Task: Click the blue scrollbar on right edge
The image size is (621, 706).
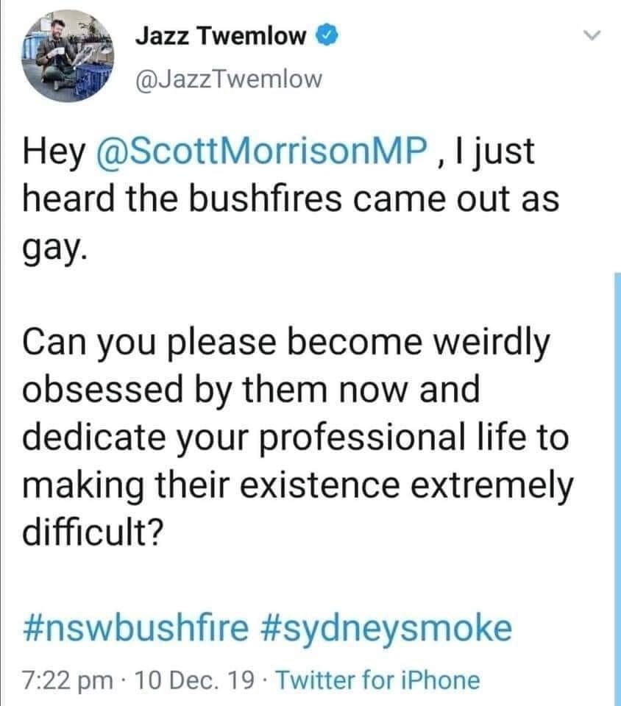Action: [x=617, y=488]
